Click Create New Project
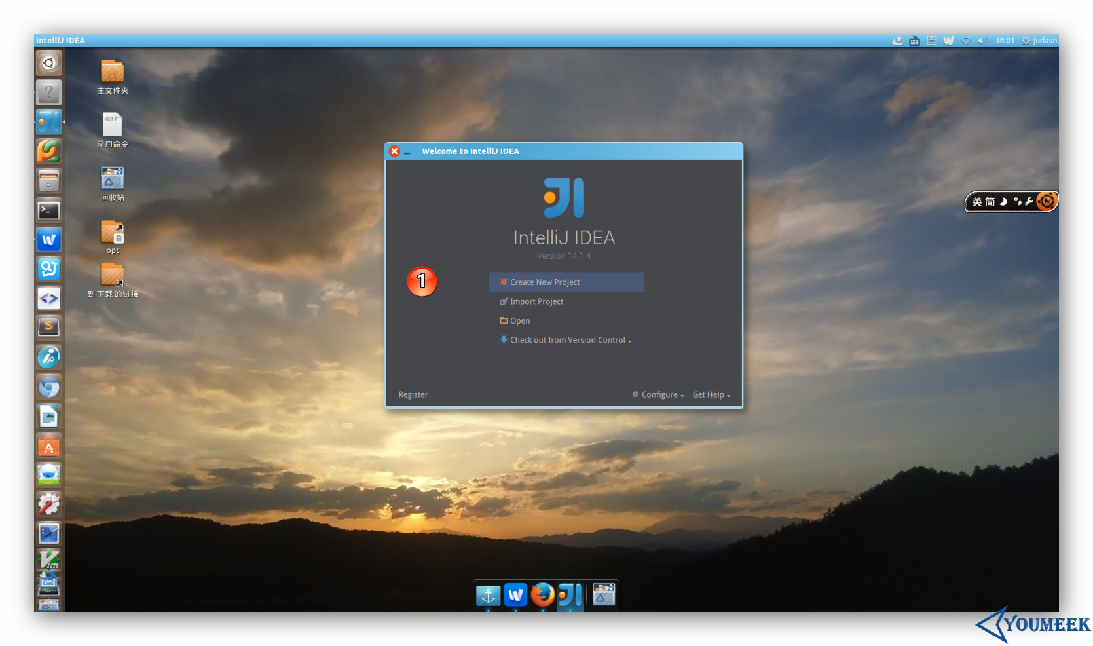This screenshot has width=1093, height=646. 545,282
